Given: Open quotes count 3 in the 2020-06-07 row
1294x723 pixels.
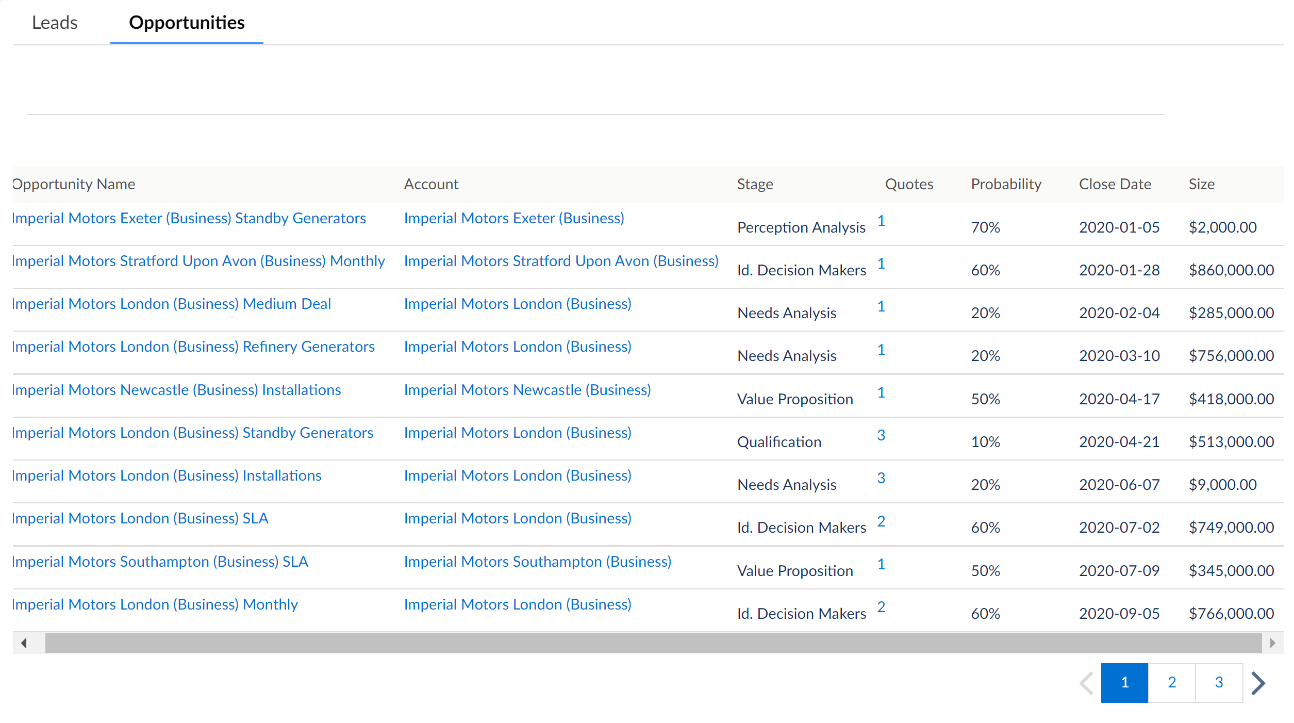Looking at the screenshot, I should [x=881, y=478].
